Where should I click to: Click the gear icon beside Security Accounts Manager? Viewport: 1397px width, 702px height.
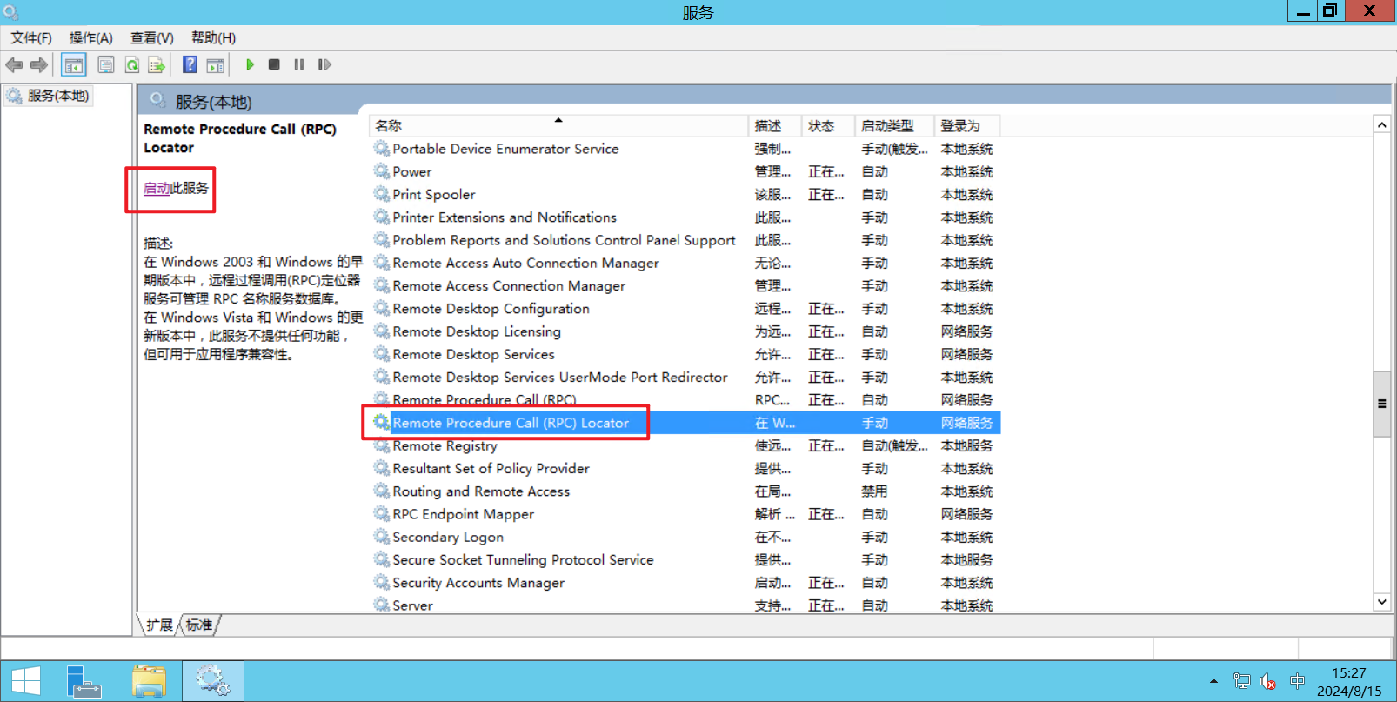(382, 583)
